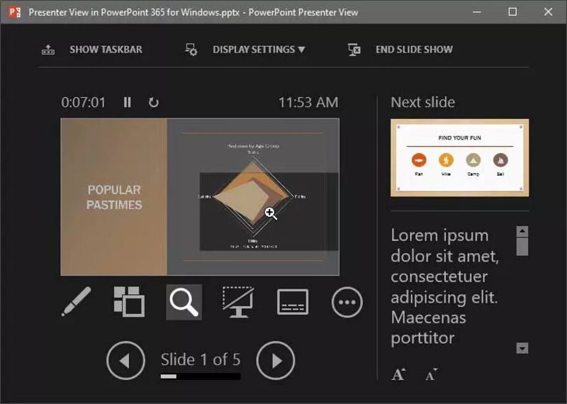567x404 pixels.
Task: Click End Slide Show
Action: [400, 50]
